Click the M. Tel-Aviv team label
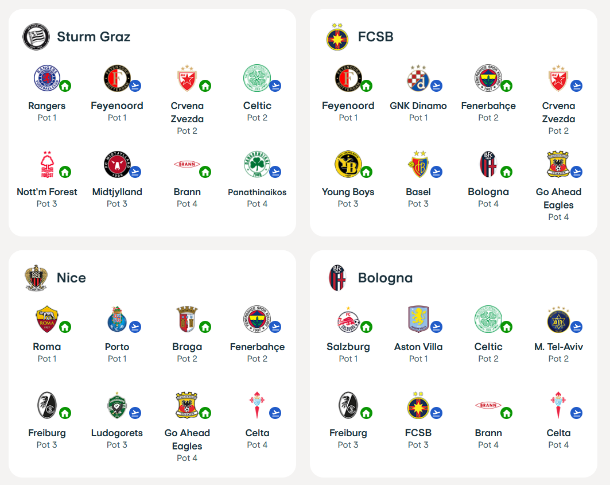610x485 pixels. (x=558, y=347)
